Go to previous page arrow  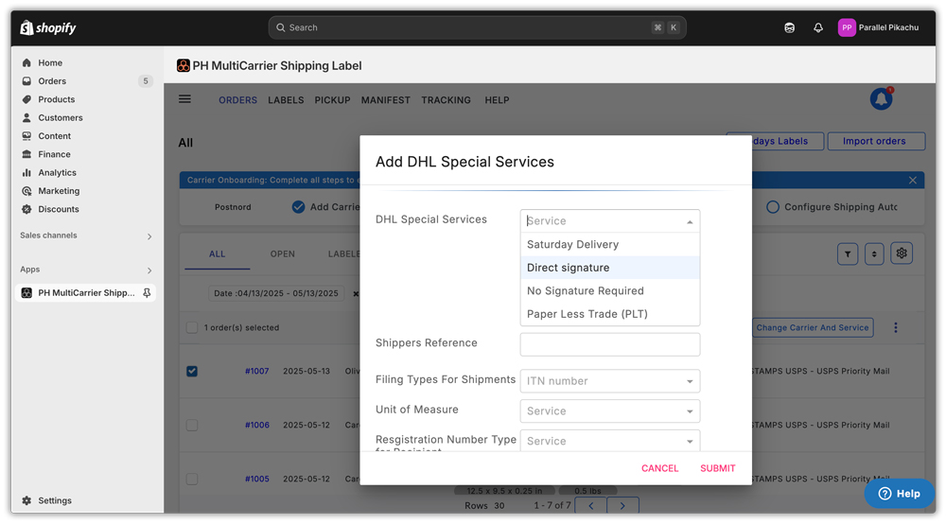pyautogui.click(x=590, y=505)
